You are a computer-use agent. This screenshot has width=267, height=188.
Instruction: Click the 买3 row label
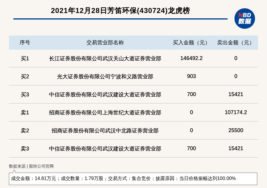pyautogui.click(x=25, y=95)
